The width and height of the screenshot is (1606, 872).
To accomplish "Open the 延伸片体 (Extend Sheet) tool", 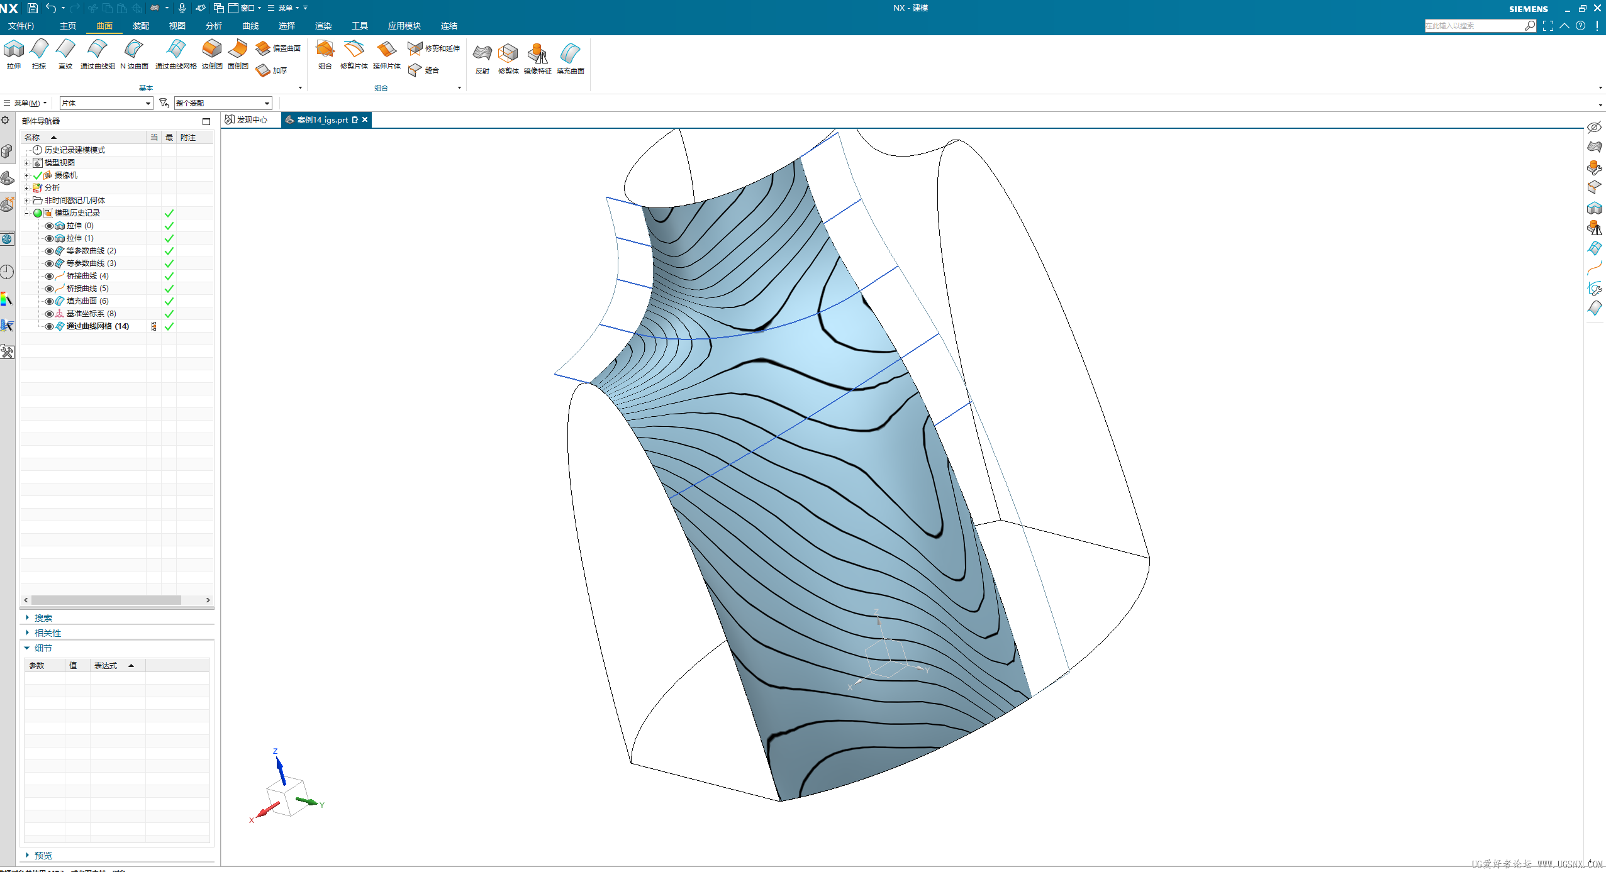I will click(x=387, y=54).
